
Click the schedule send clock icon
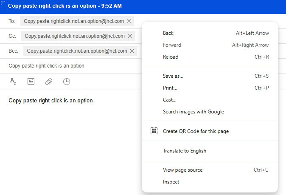coord(67,82)
